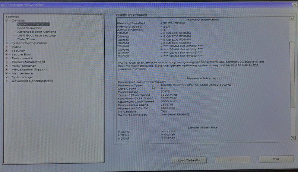Viewport: 298px width, 172px height.
Task: Select the Power Management label
Action: (28, 62)
